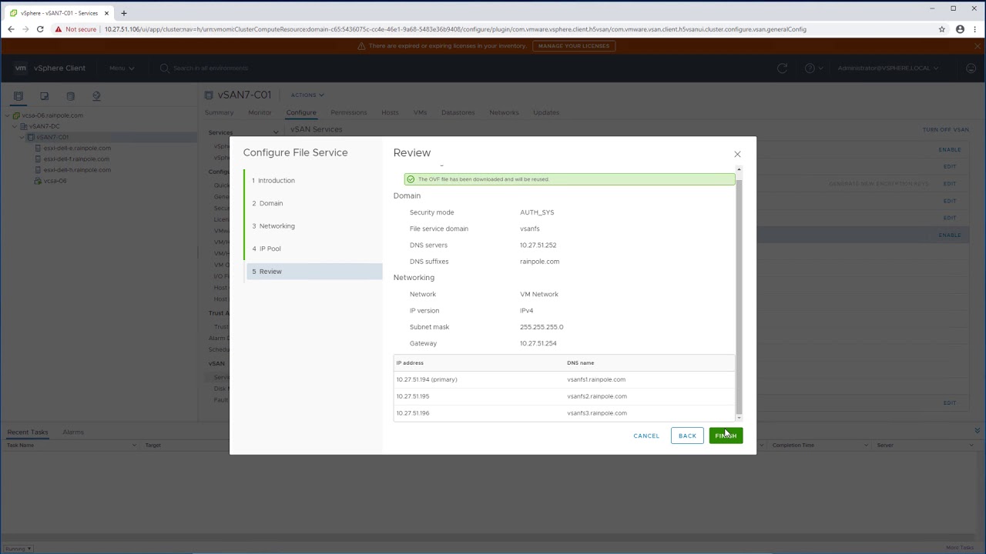
Task: Switch to Networking view icon
Action: [x=96, y=96]
